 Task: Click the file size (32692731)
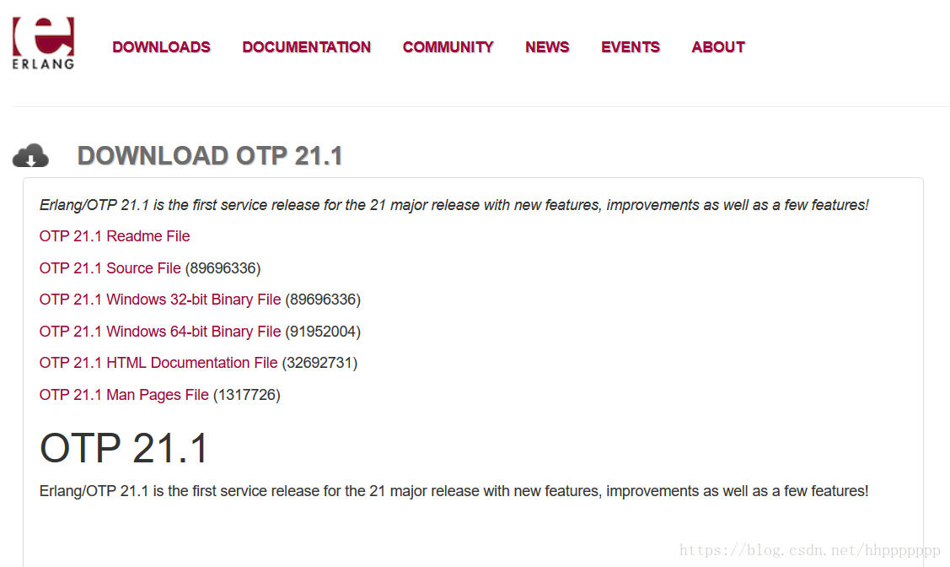point(320,363)
